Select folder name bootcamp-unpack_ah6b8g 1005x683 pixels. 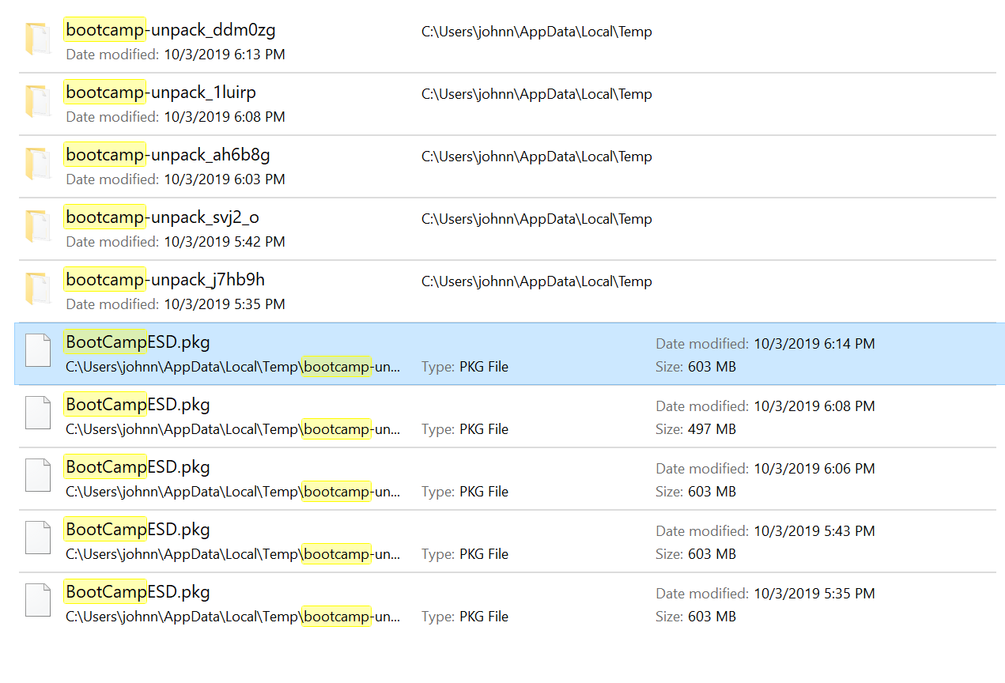168,155
